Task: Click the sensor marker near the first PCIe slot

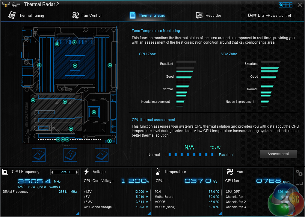Action: [x=65, y=102]
